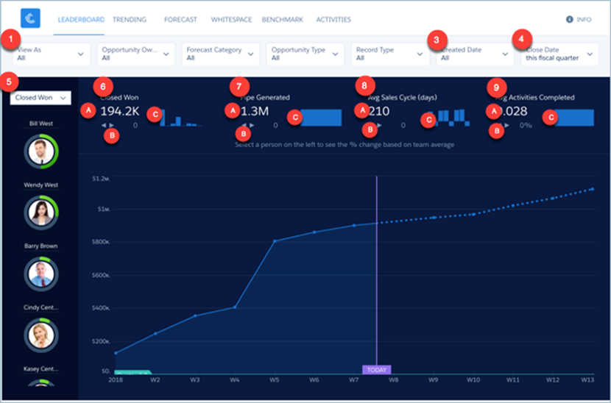Expand the Opportunity Type filter

(305, 54)
